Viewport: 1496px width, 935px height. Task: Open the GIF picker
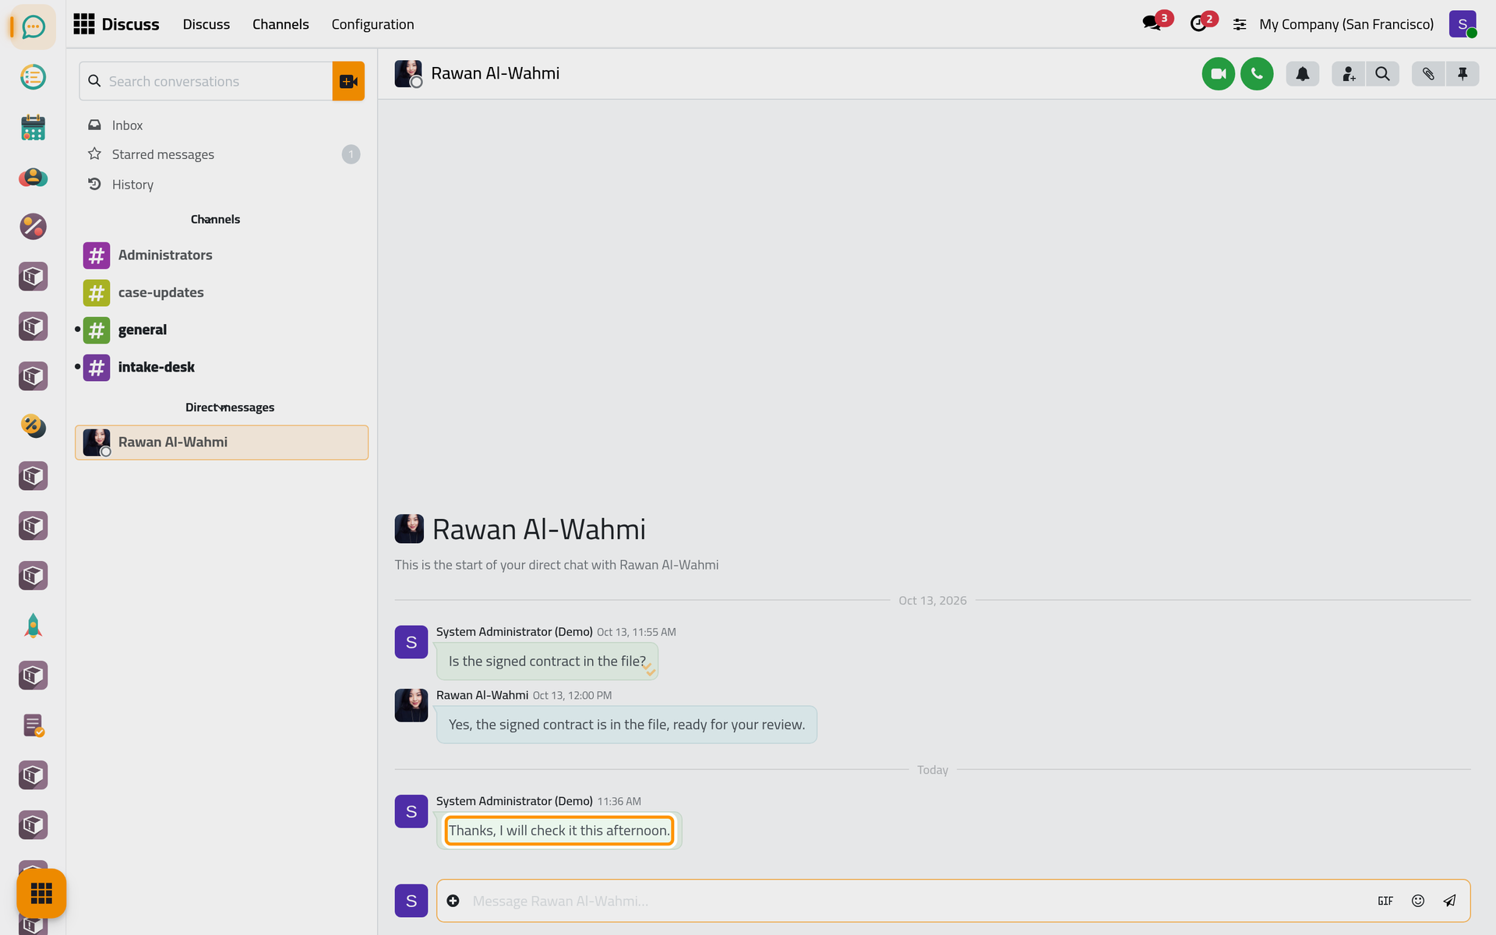click(x=1385, y=901)
